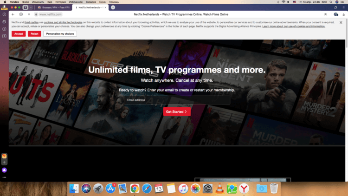Screen dimensions: 348x196
Task: Open Siri from the dock
Action: [86, 189]
